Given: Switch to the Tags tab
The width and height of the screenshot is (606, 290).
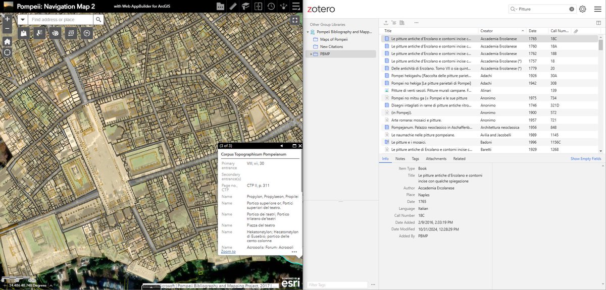Looking at the screenshot, I should pyautogui.click(x=416, y=159).
